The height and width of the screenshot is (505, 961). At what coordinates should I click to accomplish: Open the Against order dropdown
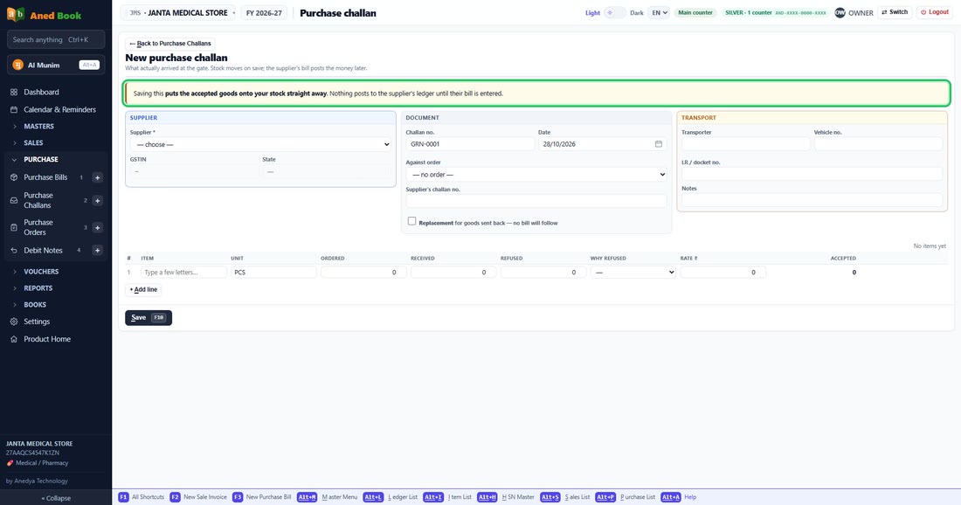tap(536, 175)
